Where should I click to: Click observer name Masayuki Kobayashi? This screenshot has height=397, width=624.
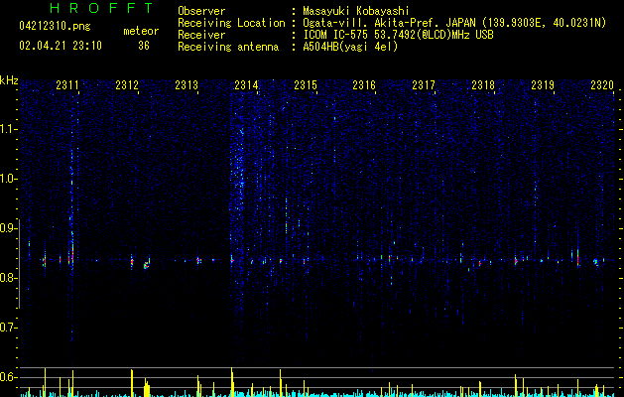click(x=356, y=11)
